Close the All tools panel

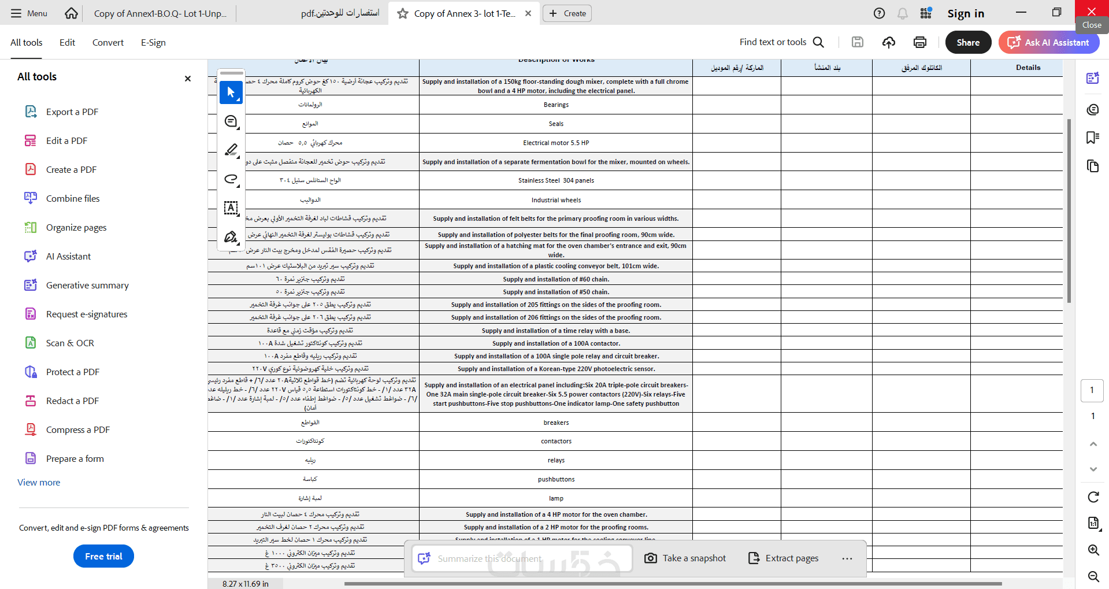point(188,79)
